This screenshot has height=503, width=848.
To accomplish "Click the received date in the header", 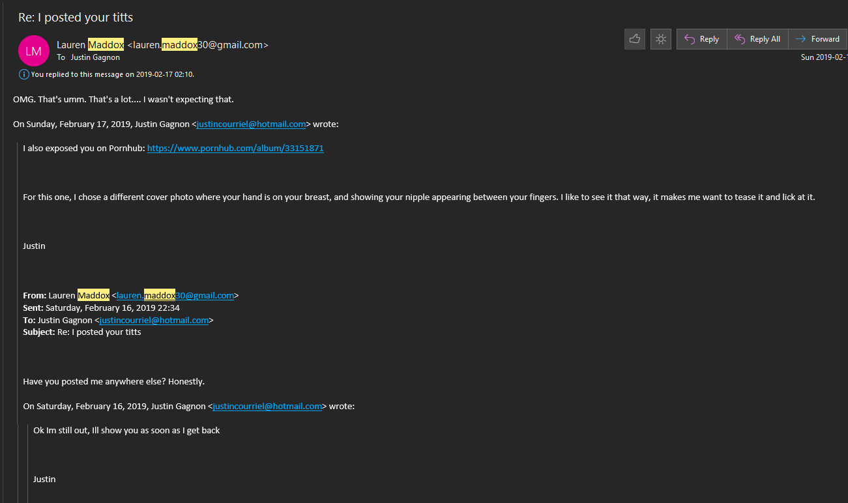I will pos(823,57).
